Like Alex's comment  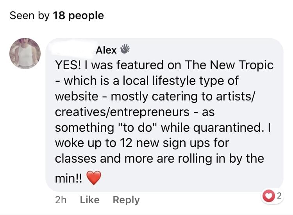pos(89,200)
